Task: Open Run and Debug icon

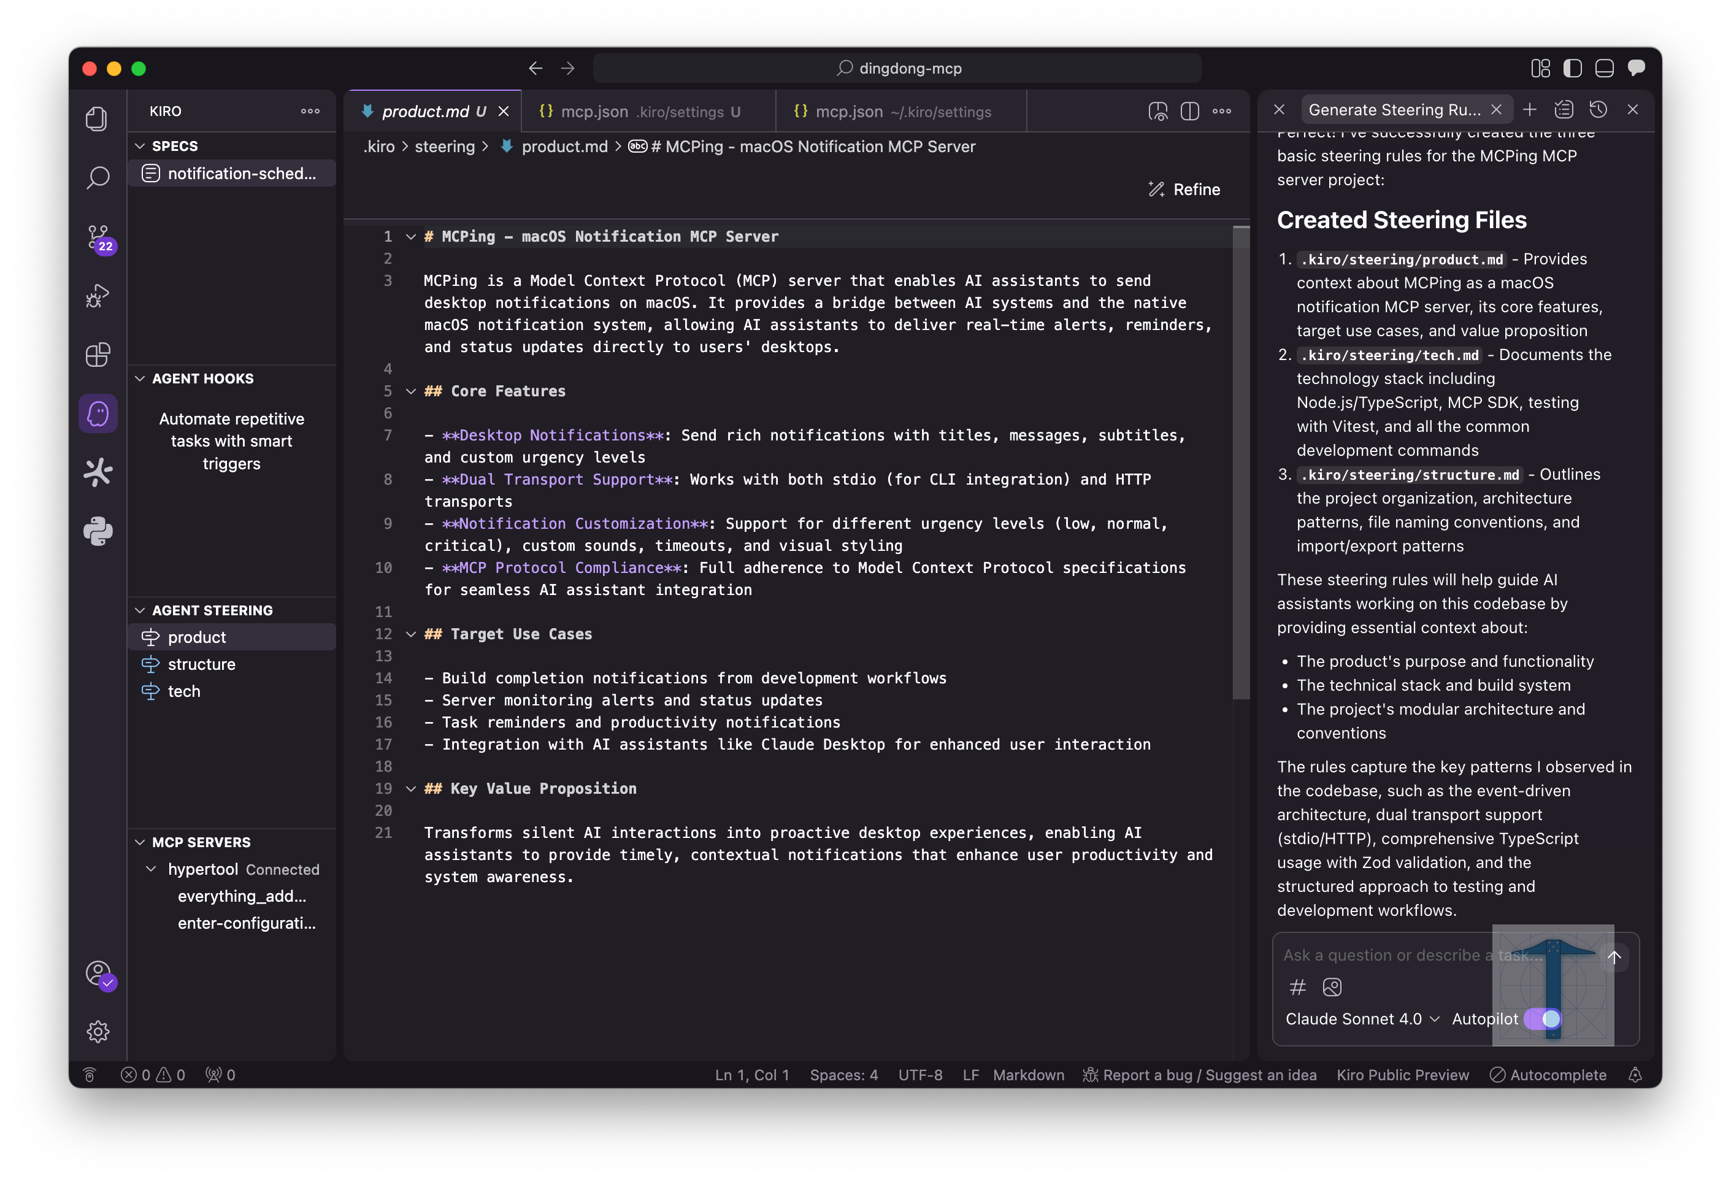Action: click(x=98, y=296)
